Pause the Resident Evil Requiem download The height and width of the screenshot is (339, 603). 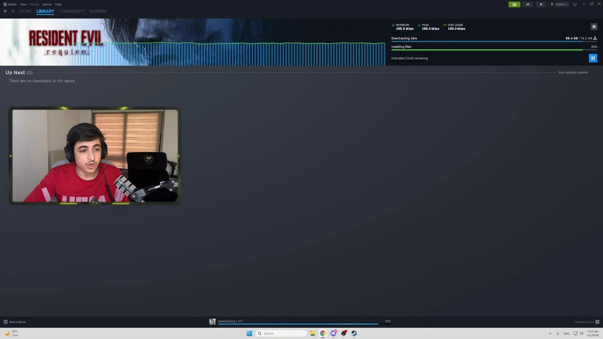pyautogui.click(x=593, y=58)
